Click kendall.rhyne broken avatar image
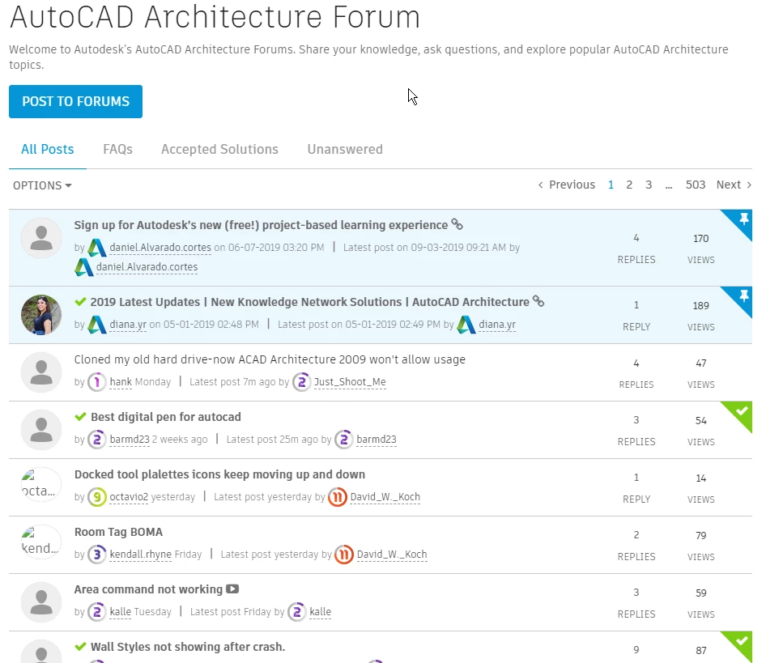 coord(41,542)
